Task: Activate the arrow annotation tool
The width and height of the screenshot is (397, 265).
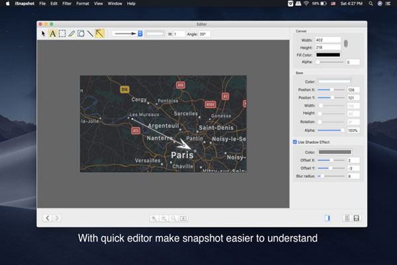Action: point(99,33)
